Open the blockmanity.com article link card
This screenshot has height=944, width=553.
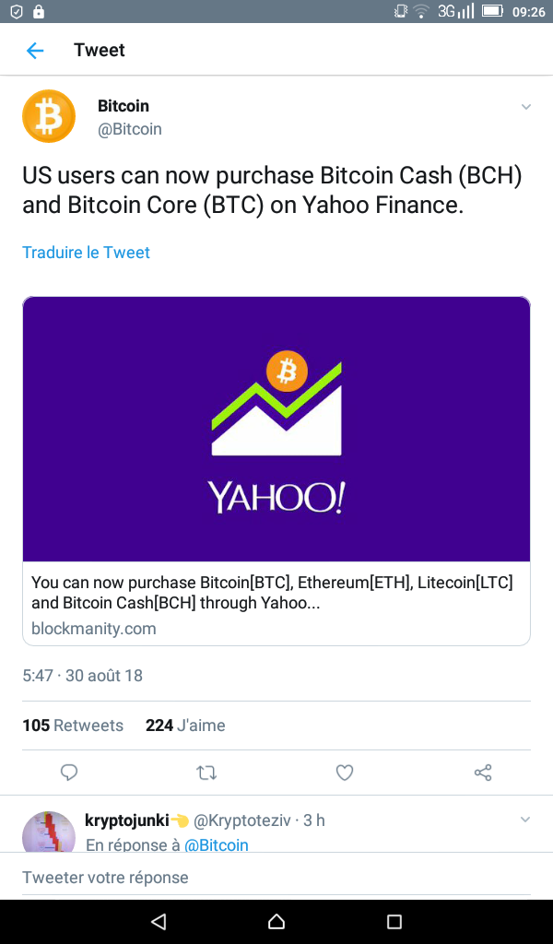click(276, 605)
